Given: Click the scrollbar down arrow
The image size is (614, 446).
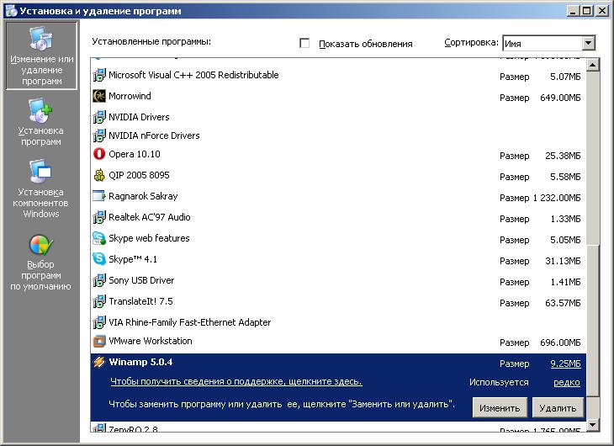Looking at the screenshot, I should 593,424.
